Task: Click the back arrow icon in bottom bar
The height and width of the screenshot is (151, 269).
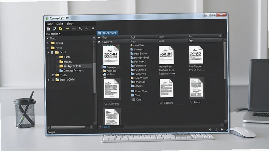Action: click(210, 130)
